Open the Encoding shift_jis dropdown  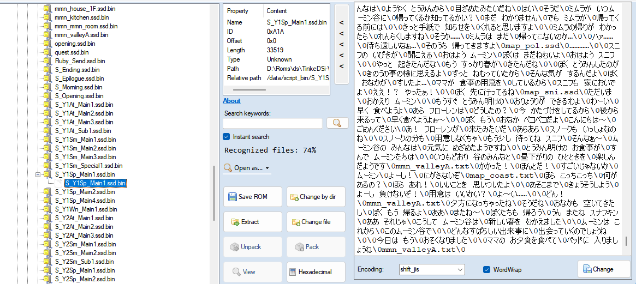tap(432, 269)
